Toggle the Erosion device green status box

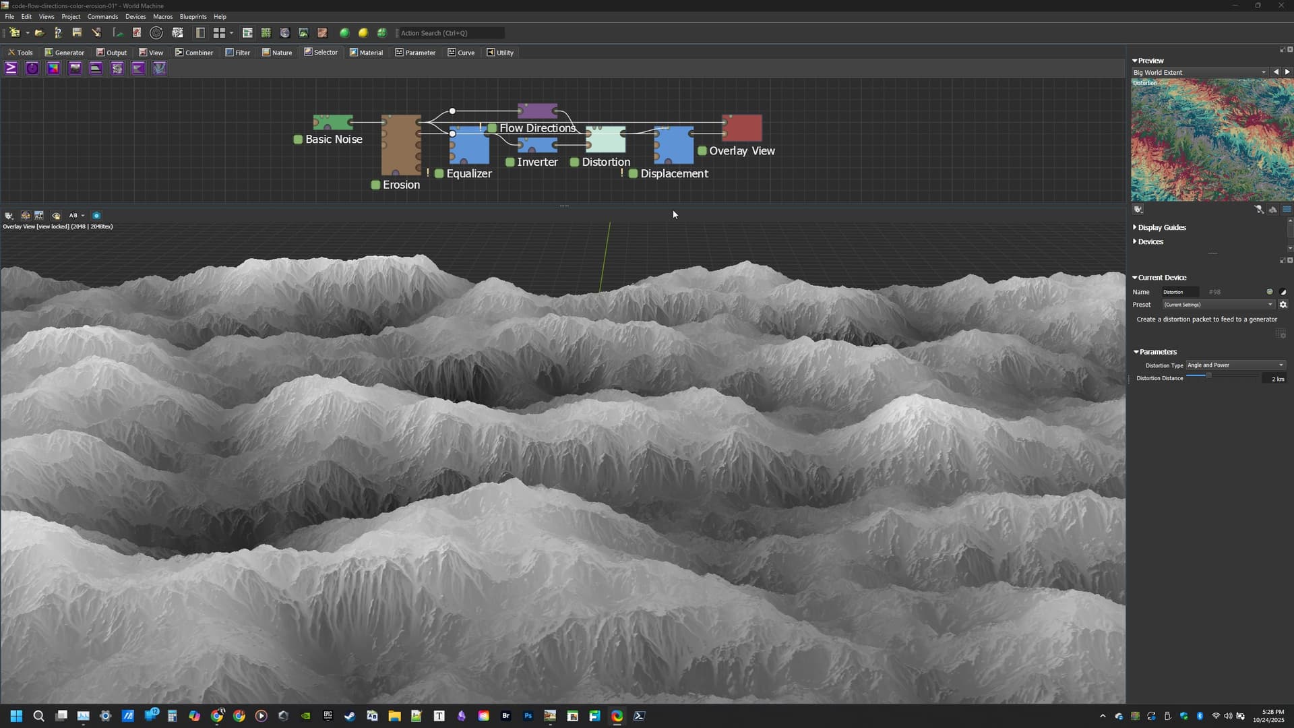pos(376,185)
